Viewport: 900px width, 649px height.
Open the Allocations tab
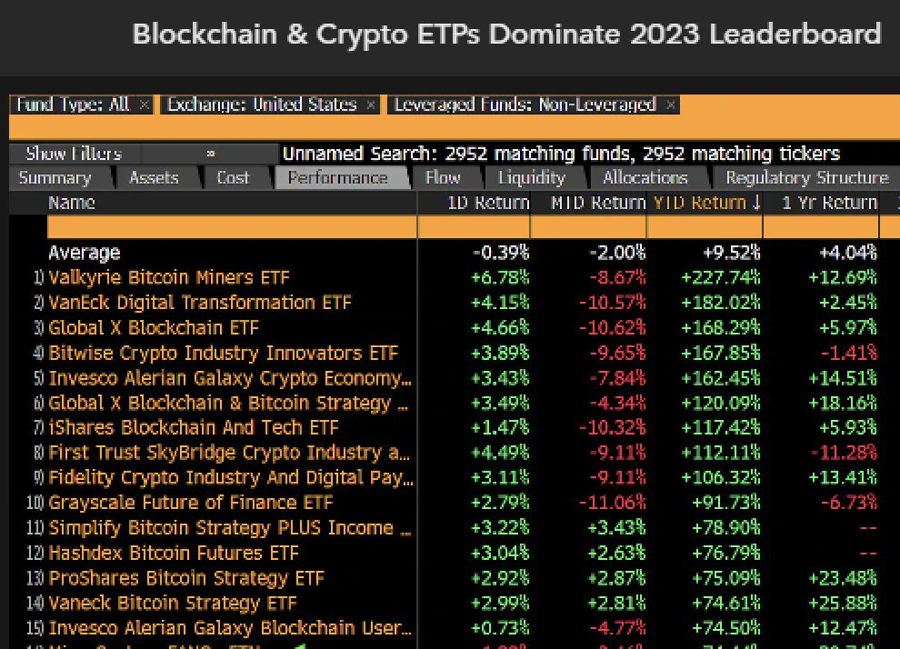645,178
